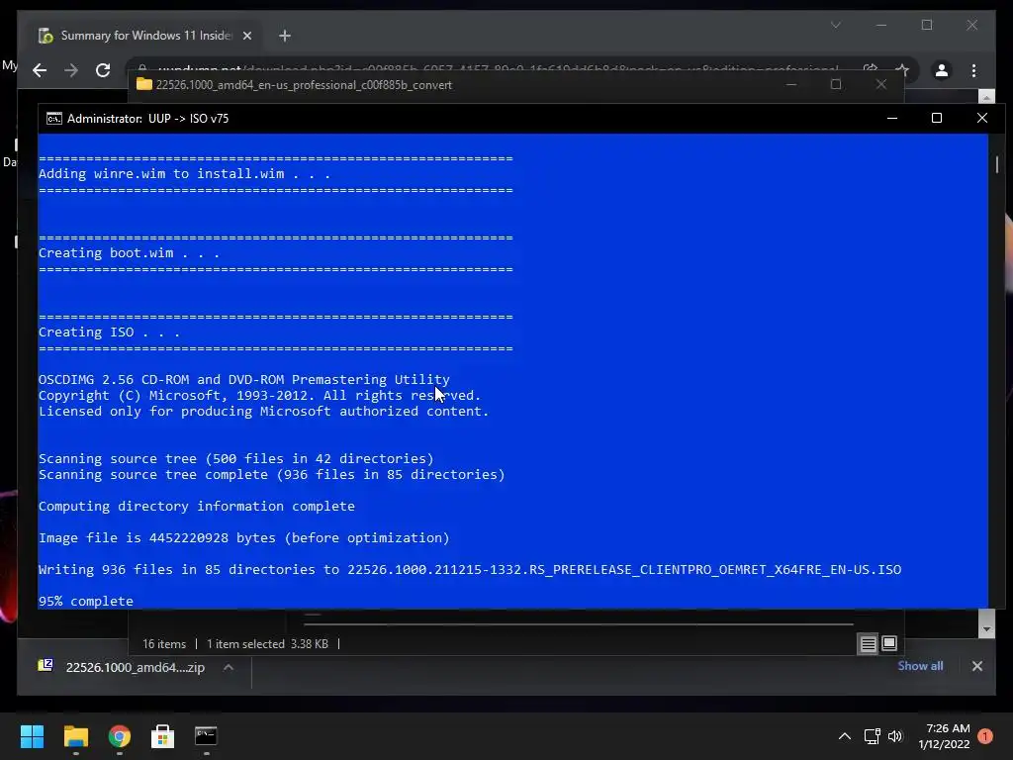Open Chrome three-dot menu
1013x760 pixels.
coord(973,70)
